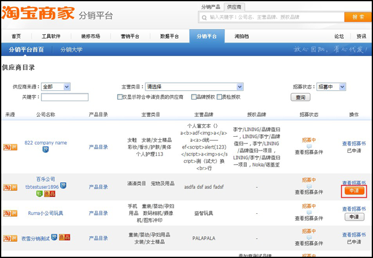Image resolution: width=373 pixels, height=258 pixels.
Task: Click source badge in Ruma小公司玩具 row
Action: tap(10, 213)
